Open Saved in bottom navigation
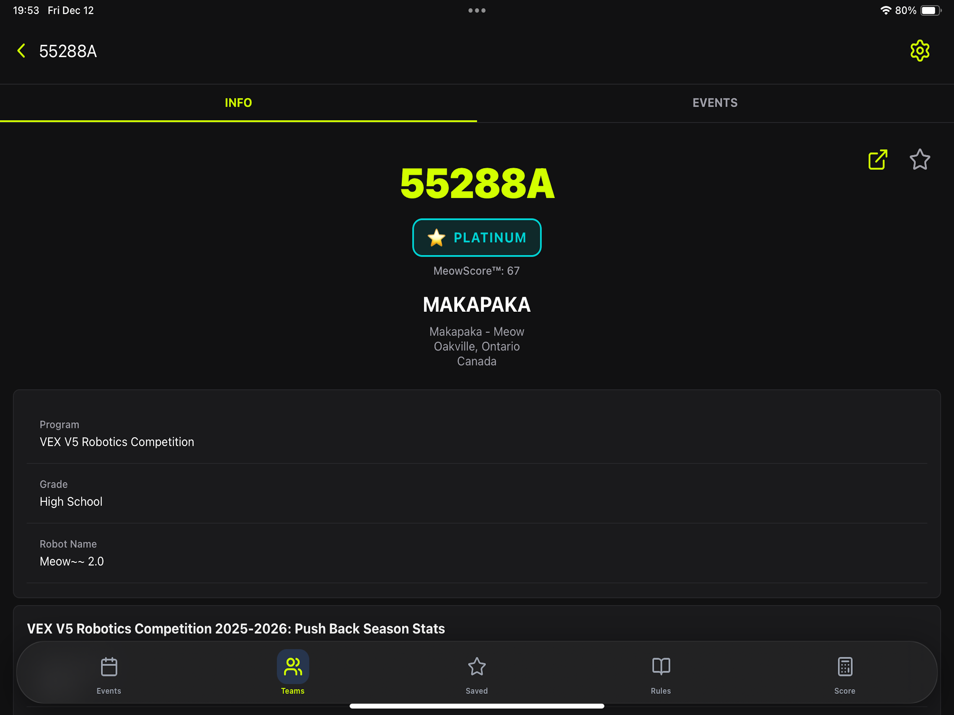This screenshot has width=954, height=715. click(477, 676)
